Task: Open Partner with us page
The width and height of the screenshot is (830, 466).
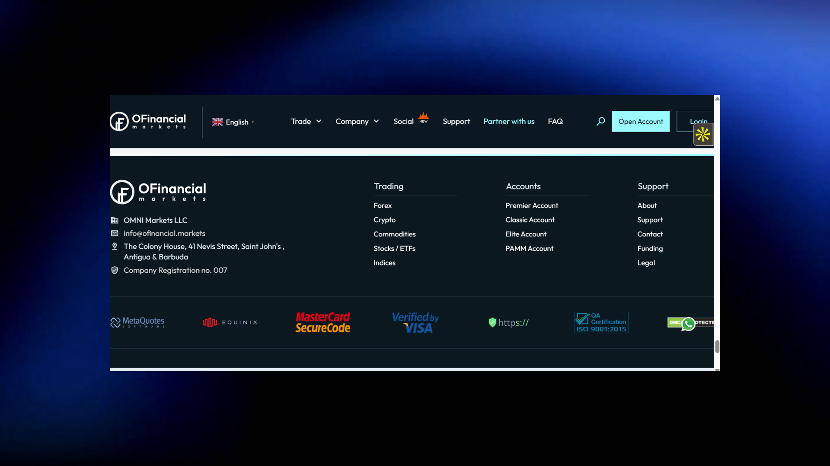Action: tap(509, 121)
